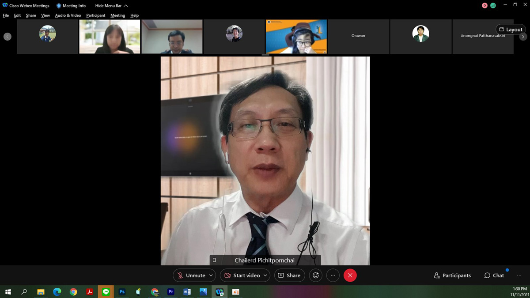Open the Layout options button
This screenshot has height=298, width=530.
click(x=511, y=30)
